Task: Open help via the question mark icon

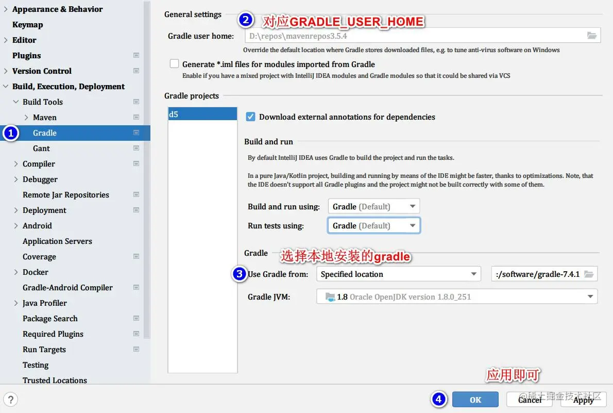Action: tap(10, 399)
